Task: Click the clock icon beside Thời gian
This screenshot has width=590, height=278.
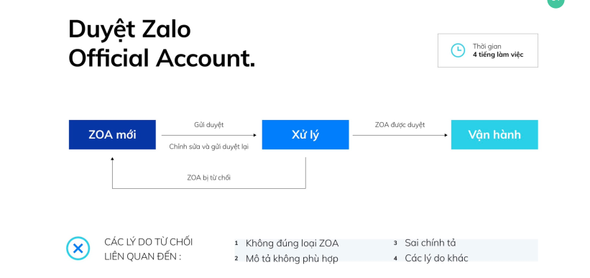Action: click(x=458, y=50)
